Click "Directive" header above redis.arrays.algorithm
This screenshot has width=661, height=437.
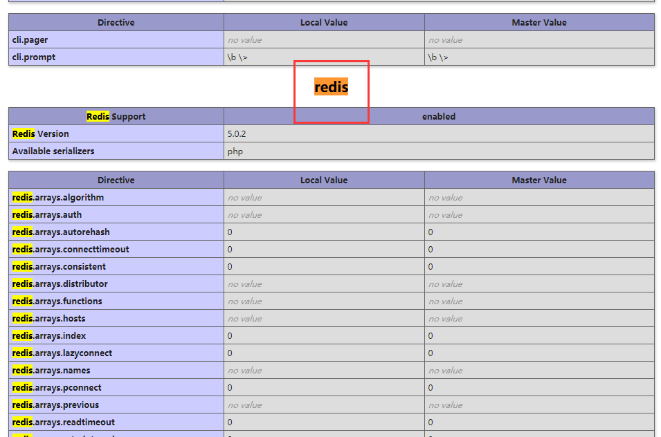coord(116,180)
